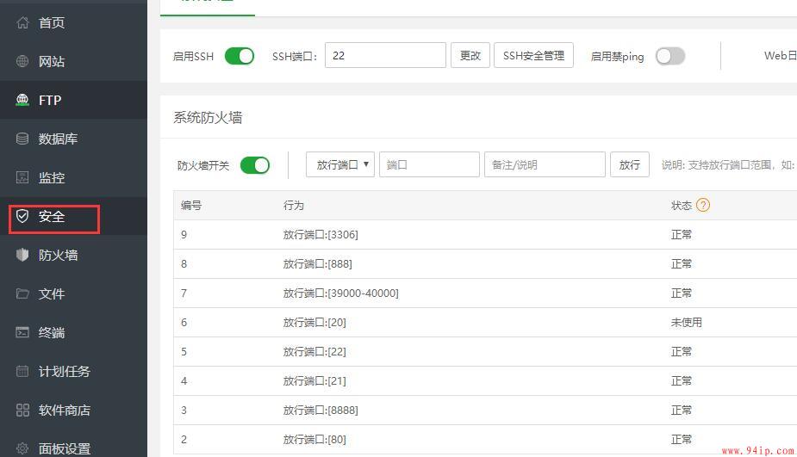Click the 端口 input field
Image resolution: width=797 pixels, height=457 pixels.
click(x=429, y=164)
